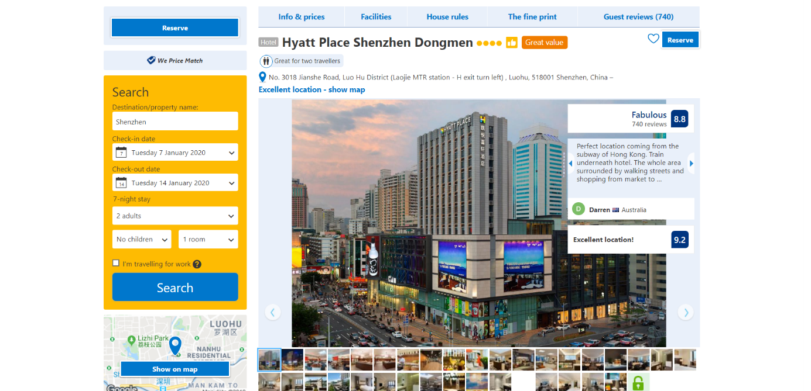Click the Reserve button in the left sidebar
The width and height of the screenshot is (811, 391).
pyautogui.click(x=175, y=27)
